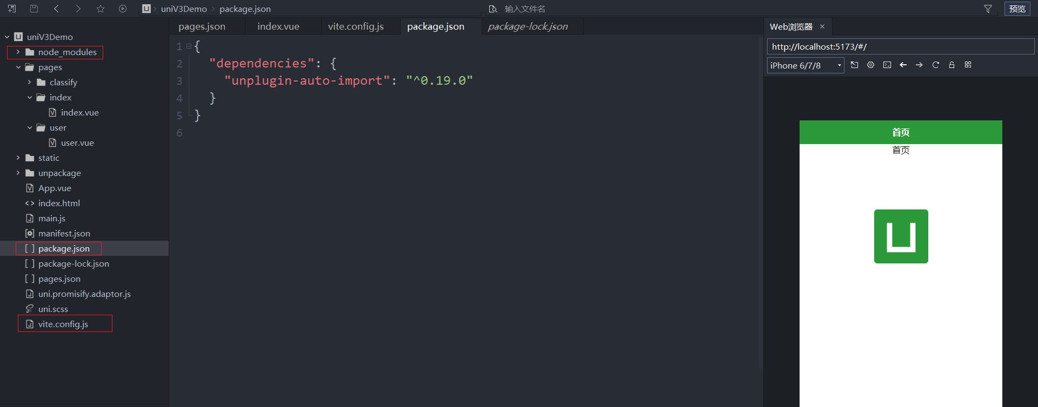The height and width of the screenshot is (407, 1038).
Task: Click the save file disk icon
Action: 34,9
